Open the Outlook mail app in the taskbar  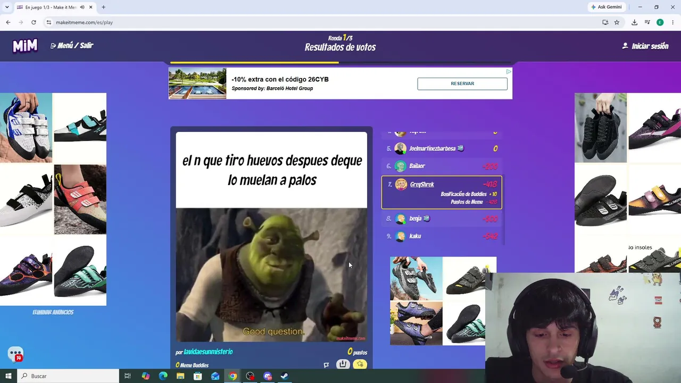(215, 376)
